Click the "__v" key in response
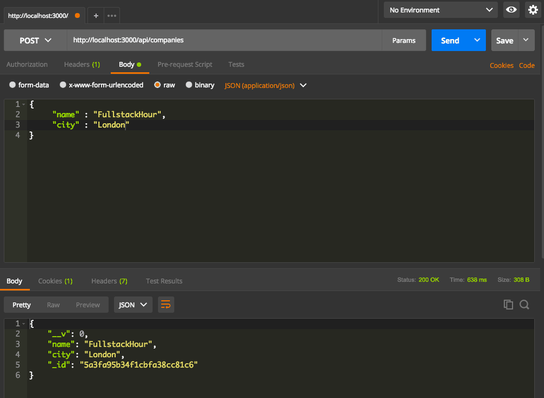 (x=59, y=334)
